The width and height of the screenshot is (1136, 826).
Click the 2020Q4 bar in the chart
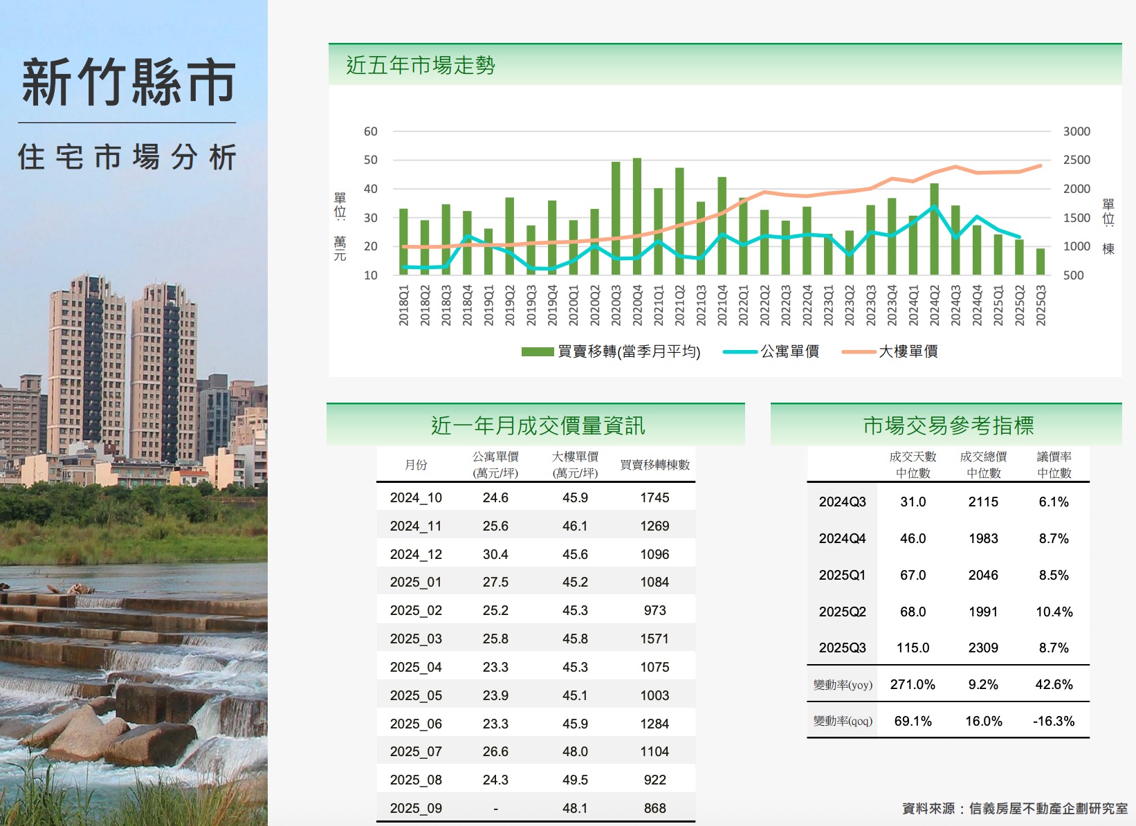tap(637, 216)
